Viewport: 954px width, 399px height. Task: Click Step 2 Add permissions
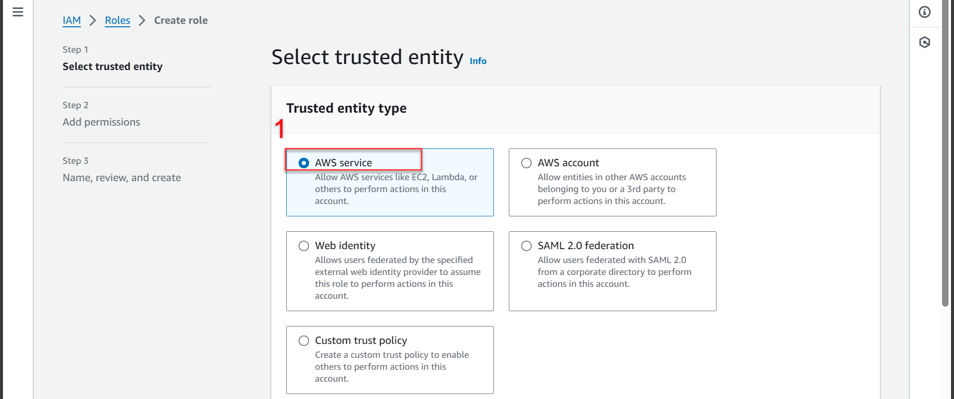pyautogui.click(x=101, y=122)
